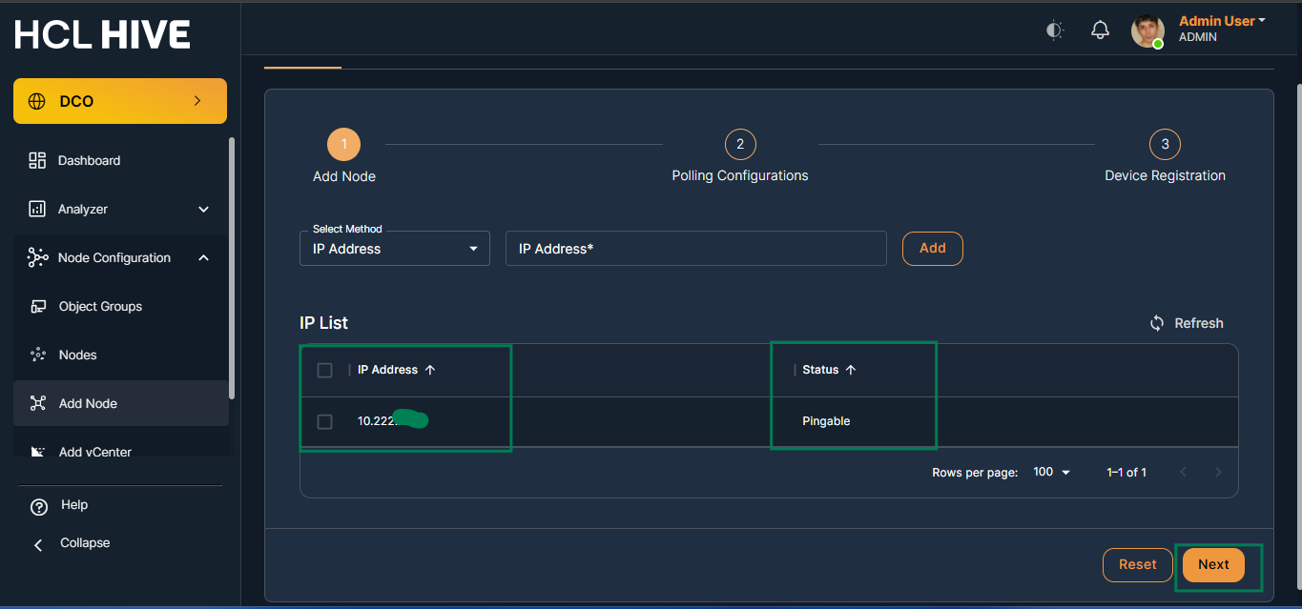Open the Add vCenter menu item
Viewport: 1302px width, 609px height.
coord(94,452)
